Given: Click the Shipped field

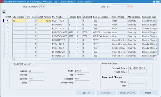Looking at the screenshot, I should point(36,75).
